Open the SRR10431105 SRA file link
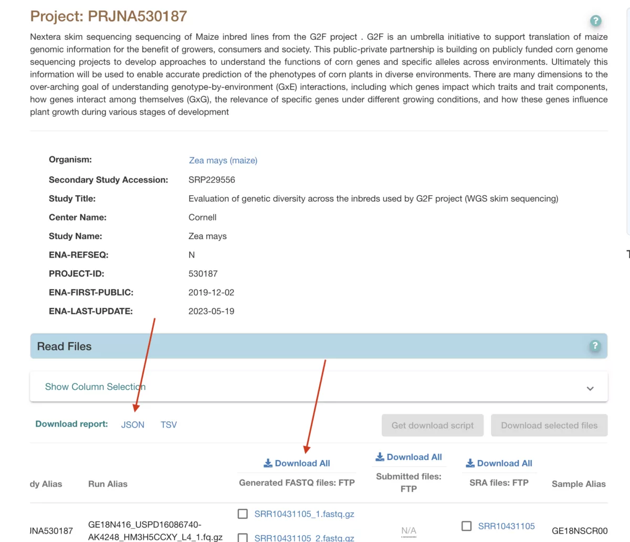 pyautogui.click(x=506, y=526)
